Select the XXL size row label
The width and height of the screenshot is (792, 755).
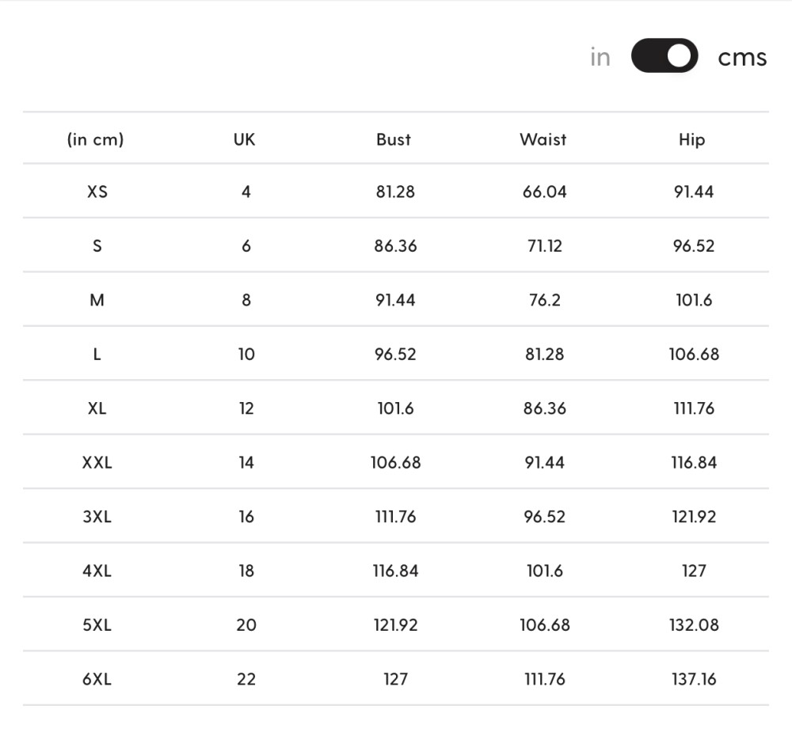click(97, 462)
